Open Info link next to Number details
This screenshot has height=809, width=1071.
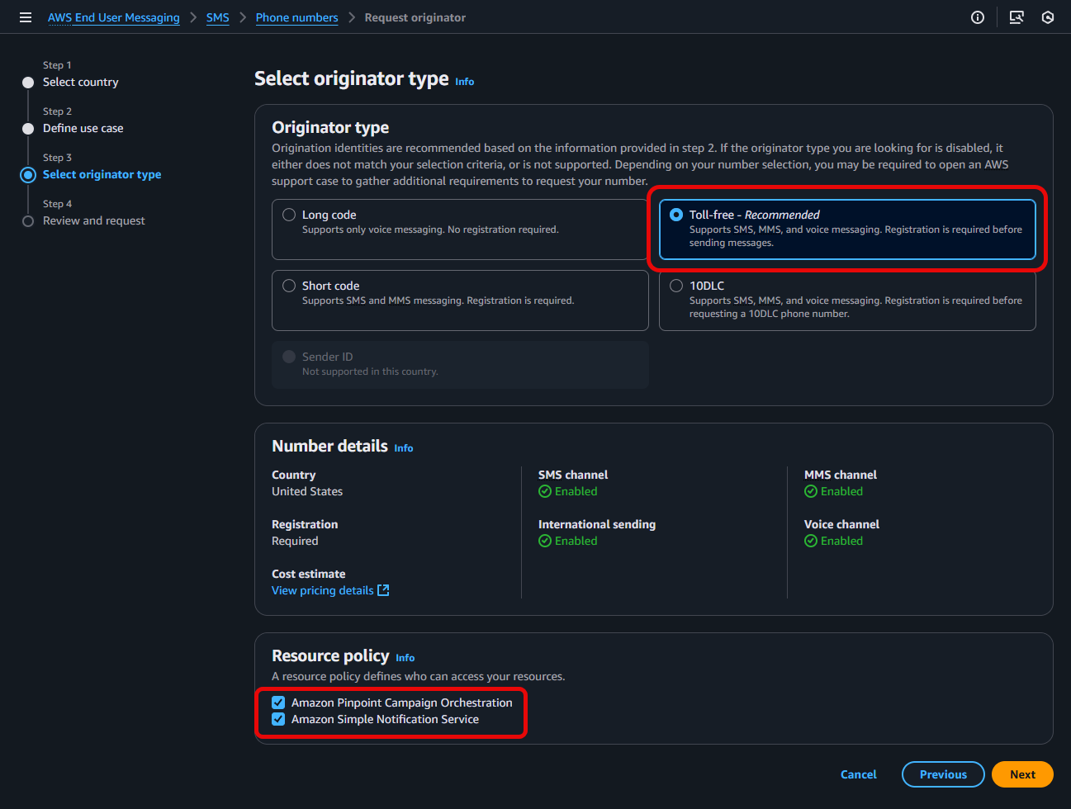tap(403, 448)
